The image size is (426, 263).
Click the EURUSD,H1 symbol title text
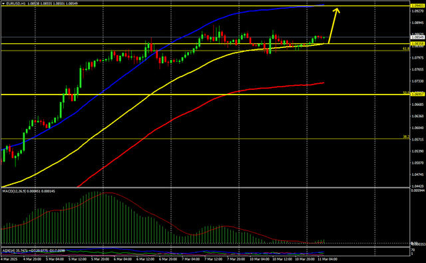click(16, 3)
